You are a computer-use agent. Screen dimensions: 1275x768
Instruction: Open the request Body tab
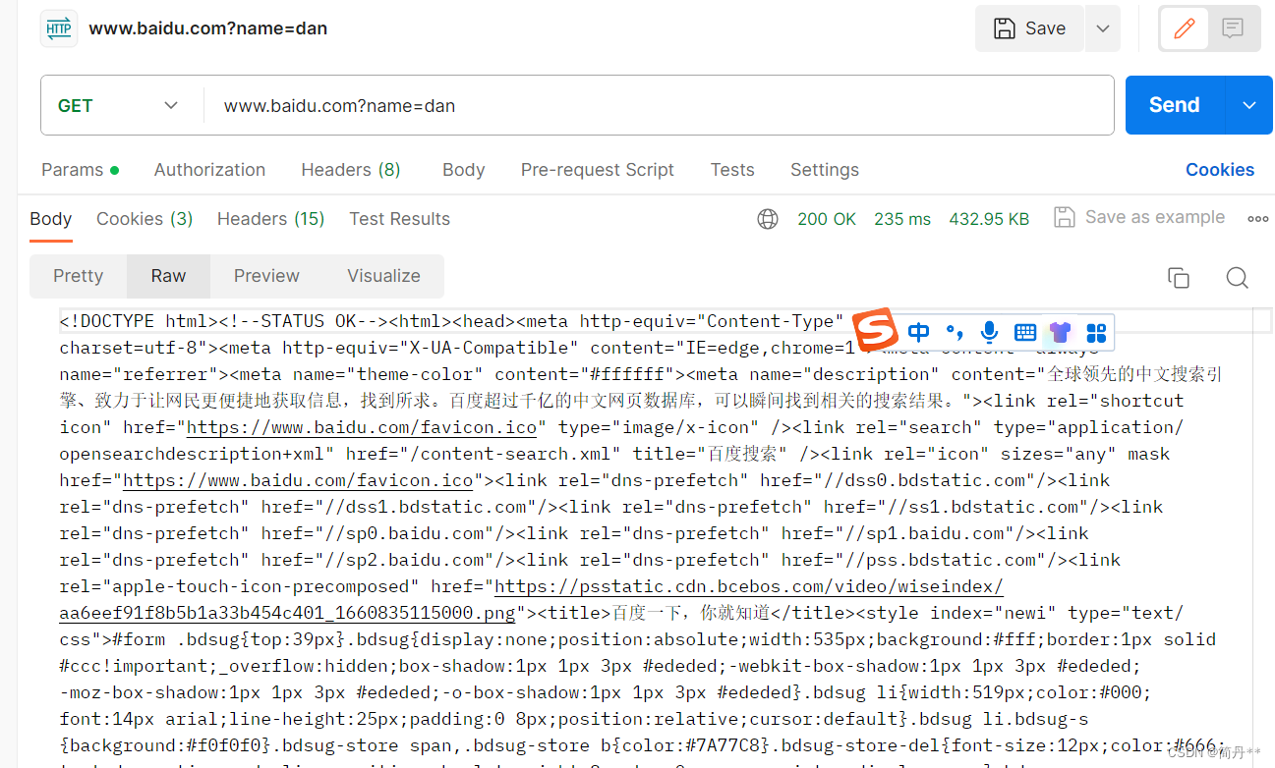tap(463, 170)
